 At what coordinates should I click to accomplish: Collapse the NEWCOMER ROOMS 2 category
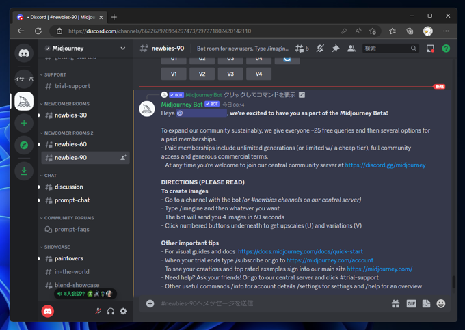(68, 133)
